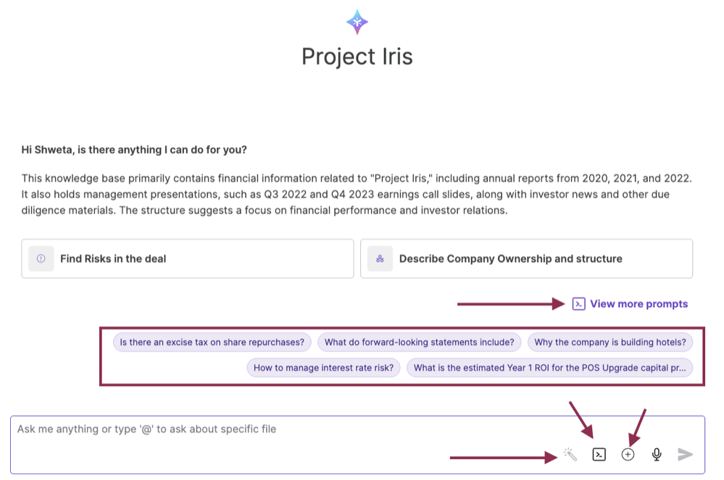Open the View more prompts link
Viewport: 724px width, 480px height.
tap(638, 304)
